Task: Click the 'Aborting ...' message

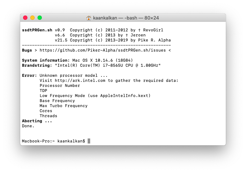Action: tap(37, 121)
